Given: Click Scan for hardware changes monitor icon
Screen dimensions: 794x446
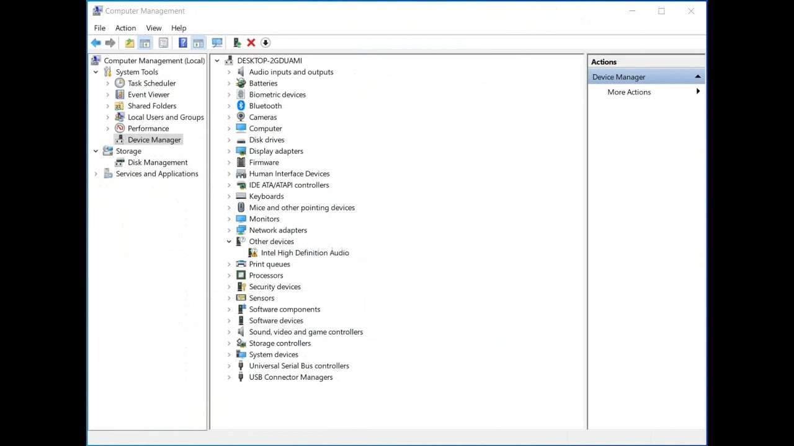Looking at the screenshot, I should 217,43.
